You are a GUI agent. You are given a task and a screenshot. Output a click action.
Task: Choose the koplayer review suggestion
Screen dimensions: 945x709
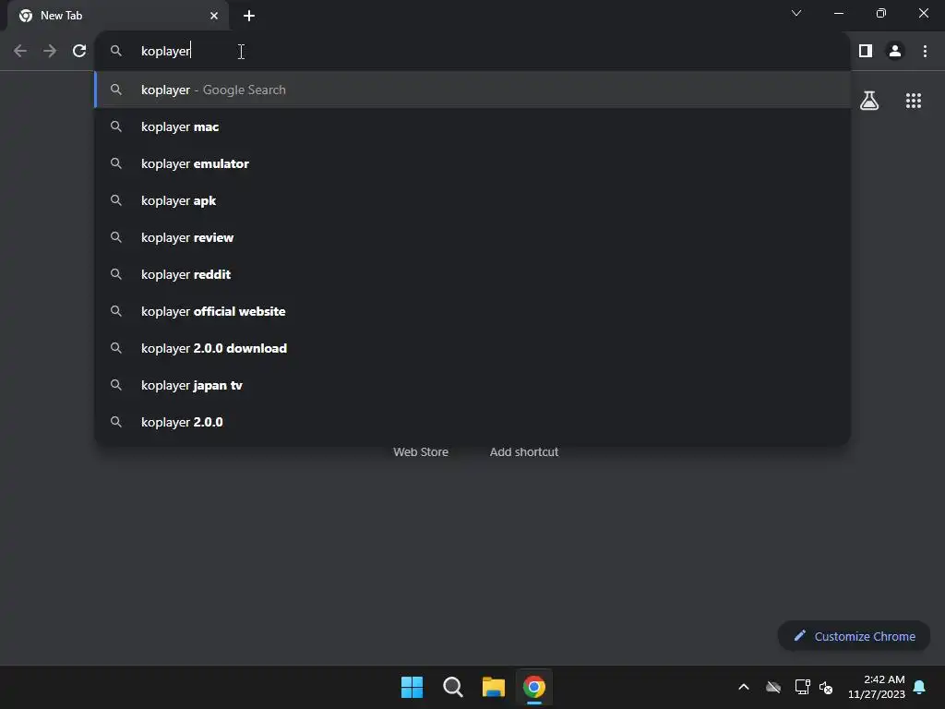[473, 237]
